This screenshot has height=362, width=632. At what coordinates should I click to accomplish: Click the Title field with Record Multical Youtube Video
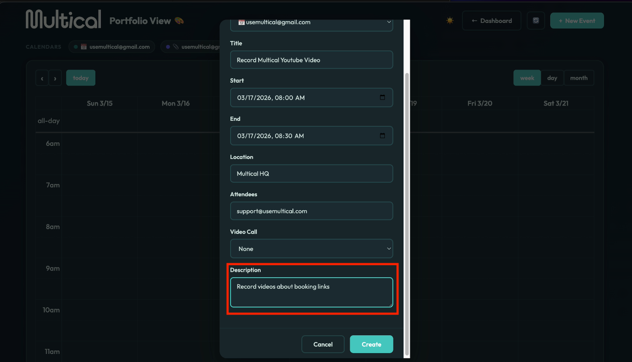point(311,60)
